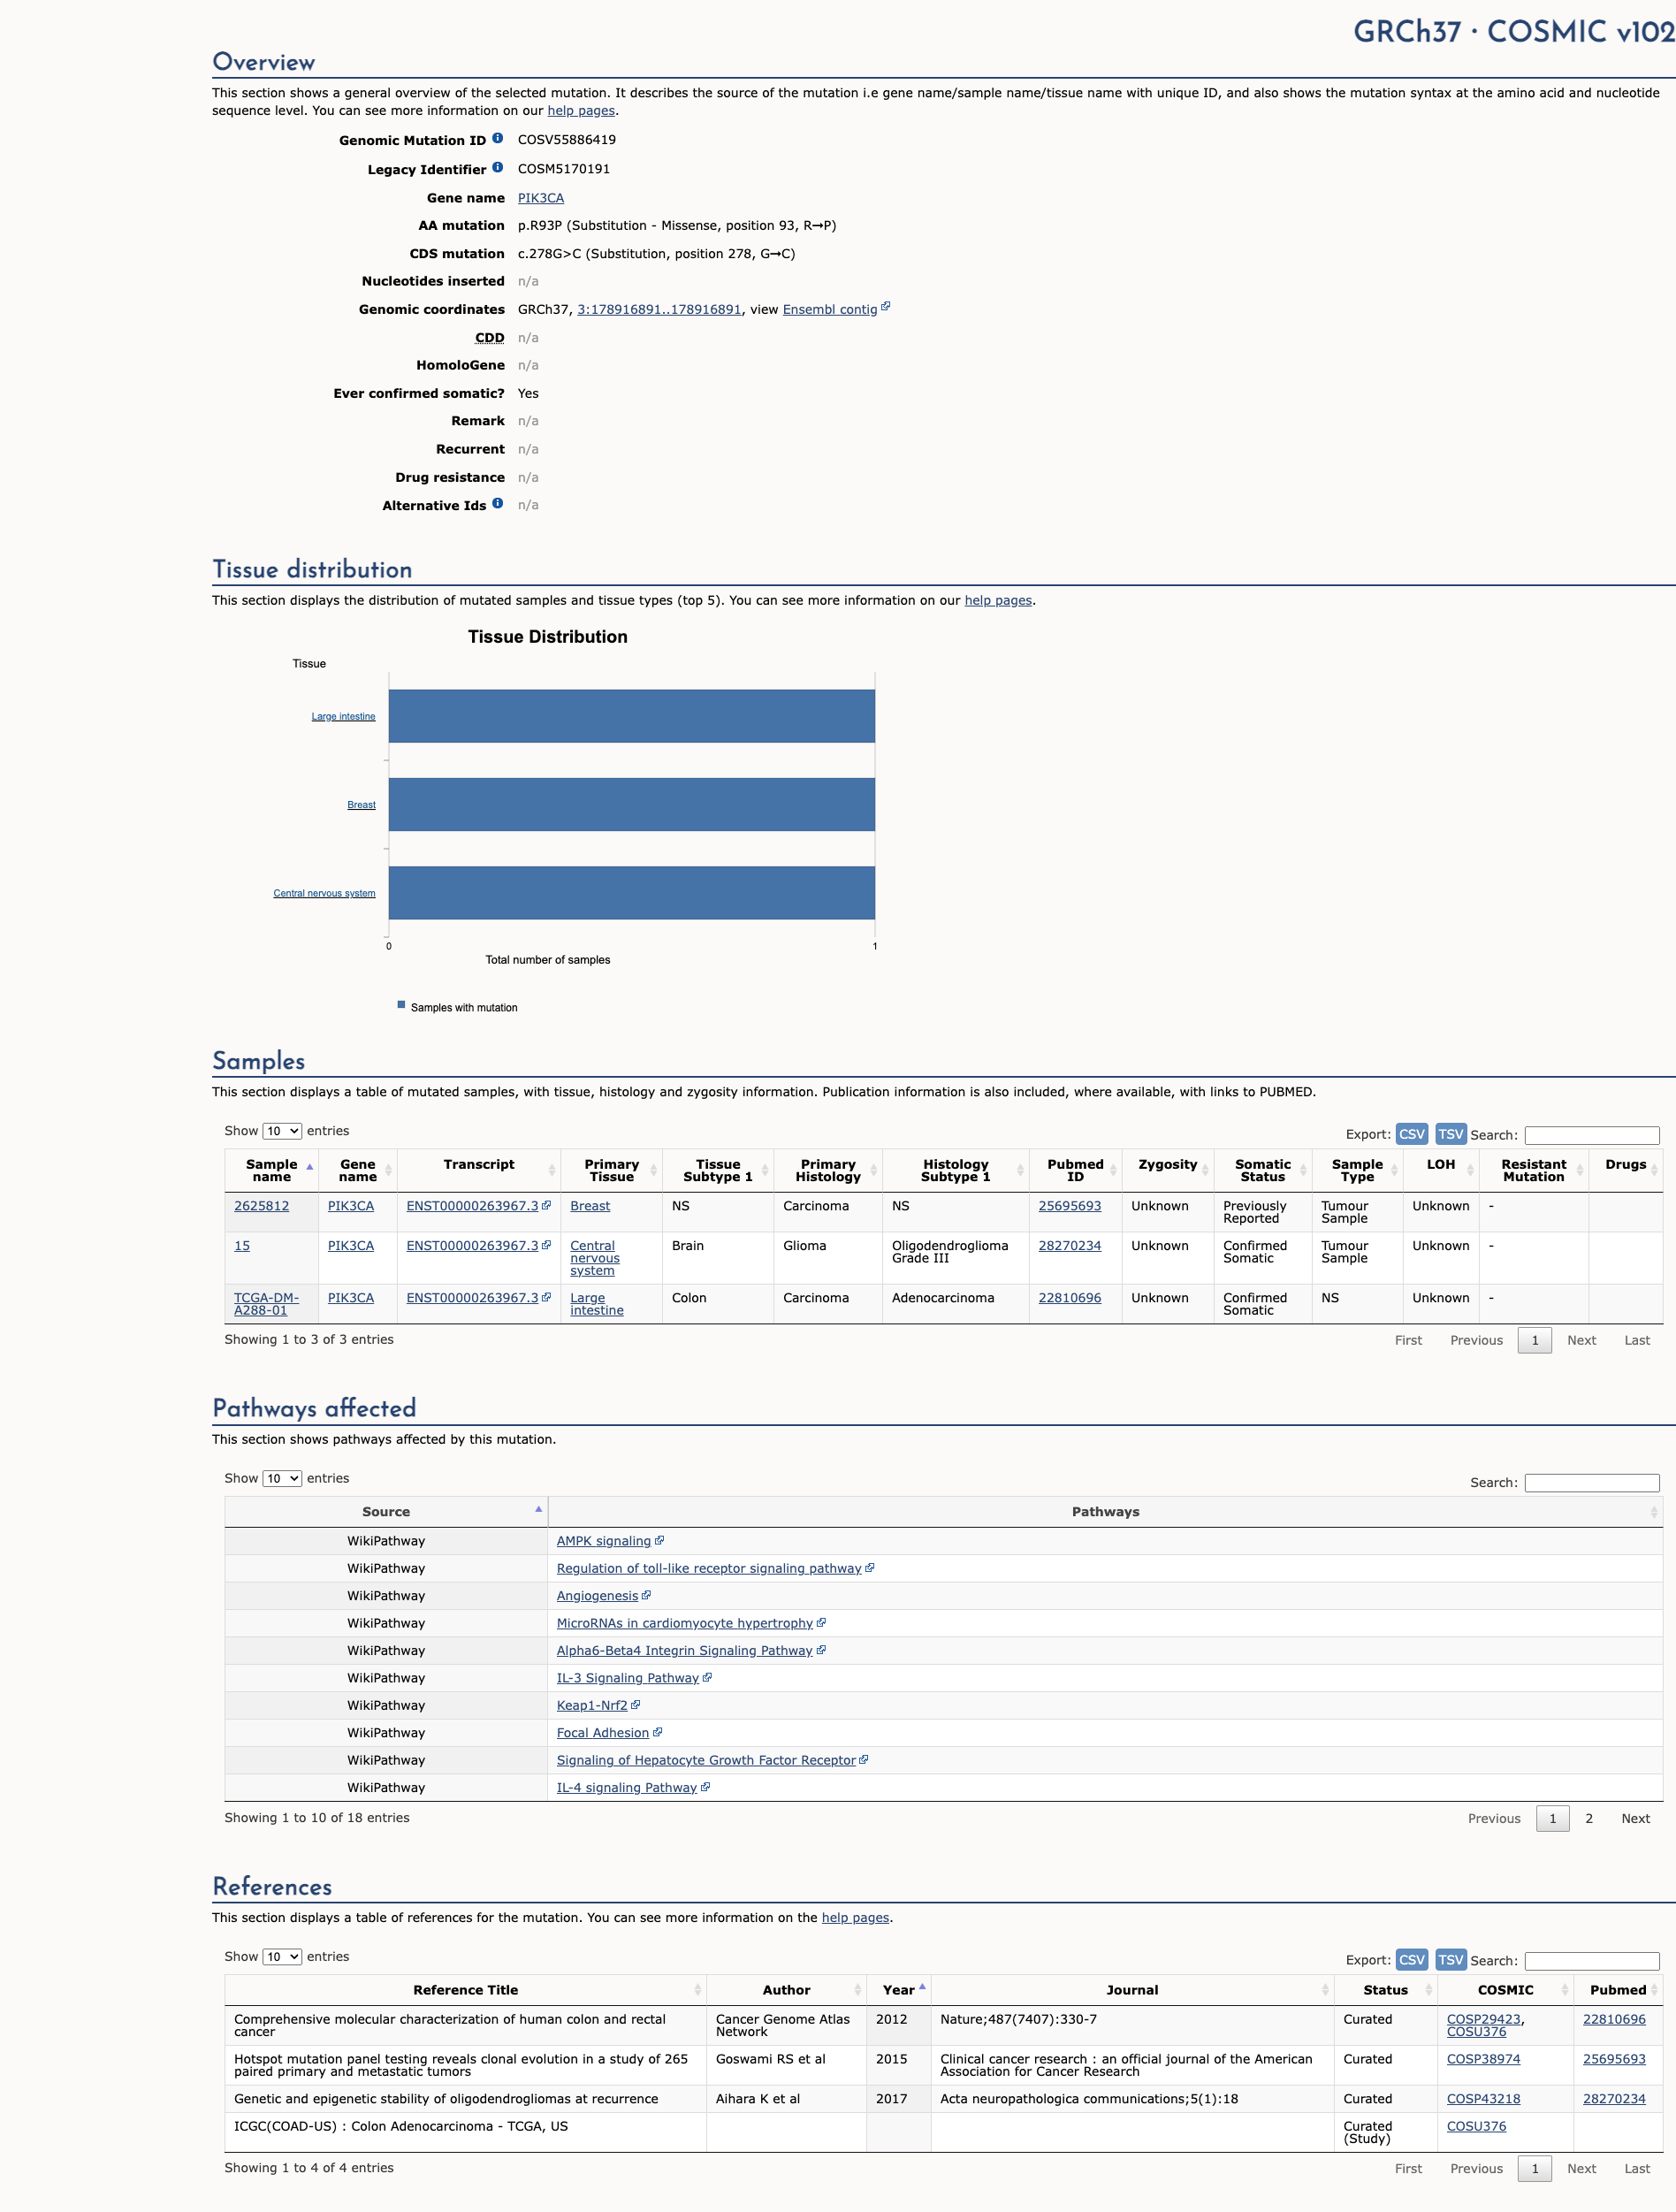The image size is (1676, 2212).
Task: Open sample TCGA-DM-A288-01 link
Action: [x=266, y=1303]
